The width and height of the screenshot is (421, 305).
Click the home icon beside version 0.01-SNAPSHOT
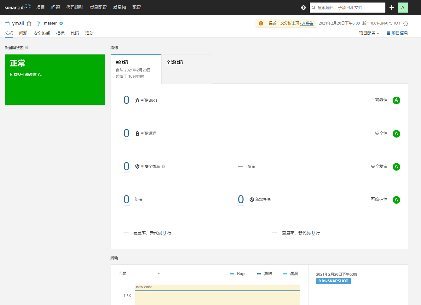click(406, 23)
